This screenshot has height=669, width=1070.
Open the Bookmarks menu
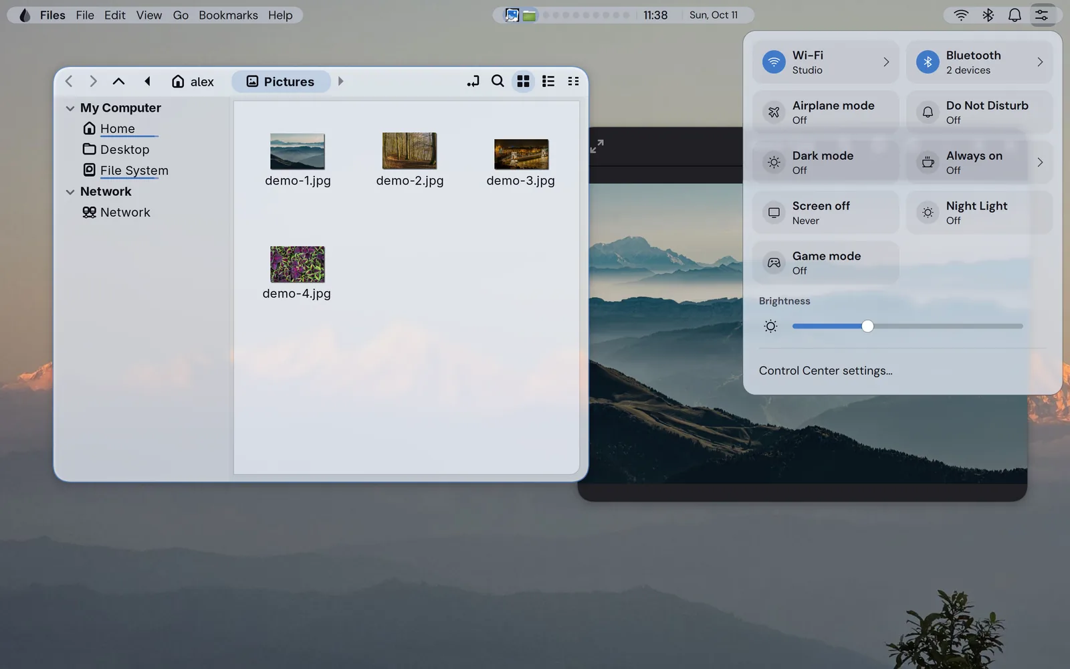[228, 15]
